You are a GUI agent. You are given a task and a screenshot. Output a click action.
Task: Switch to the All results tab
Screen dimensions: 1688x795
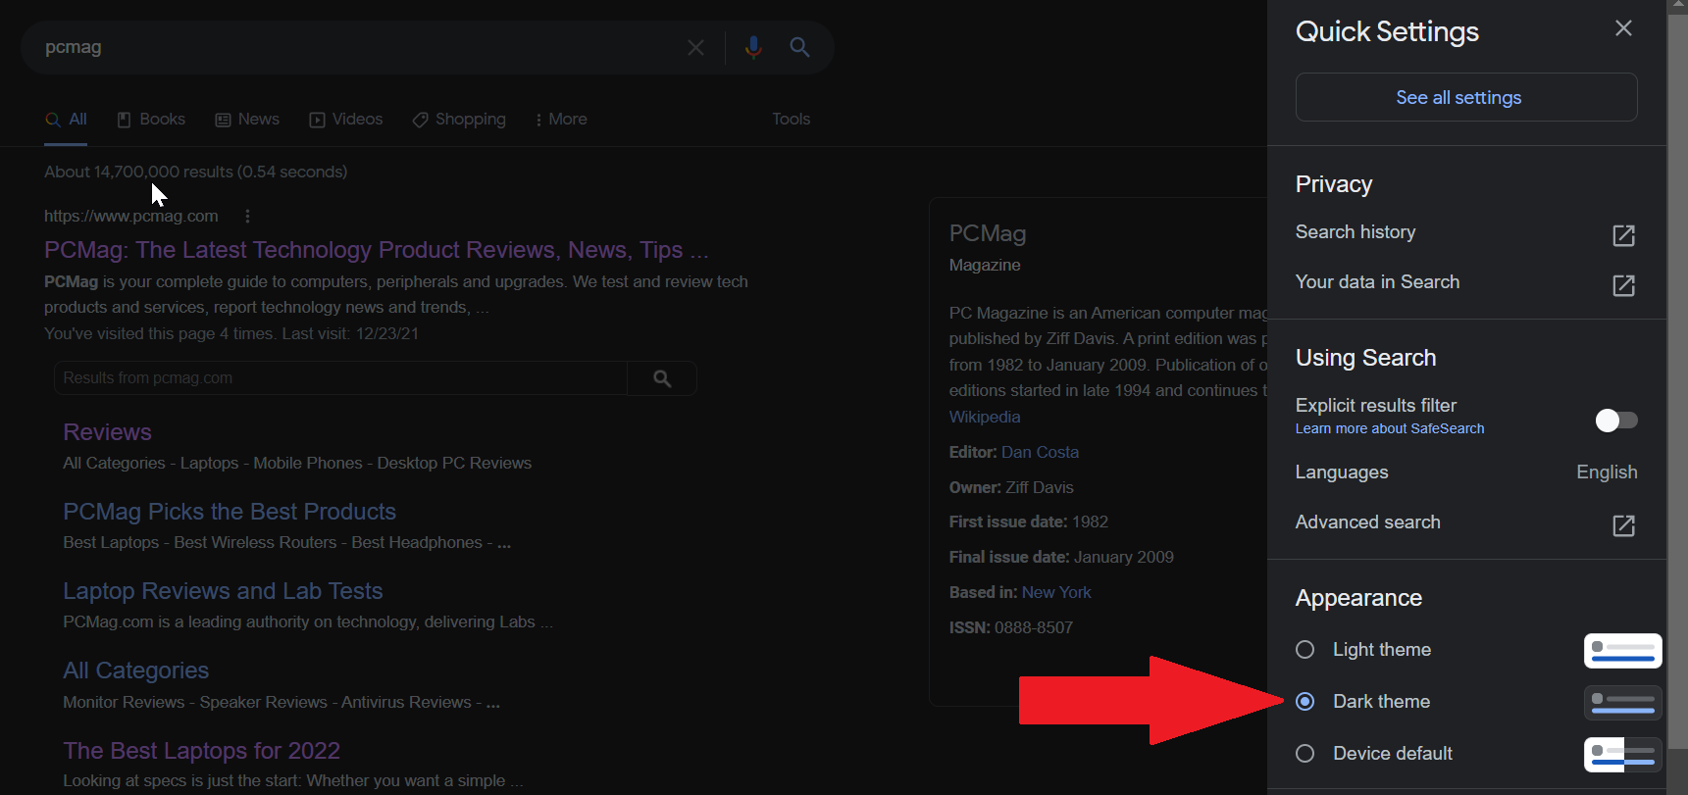tap(66, 120)
